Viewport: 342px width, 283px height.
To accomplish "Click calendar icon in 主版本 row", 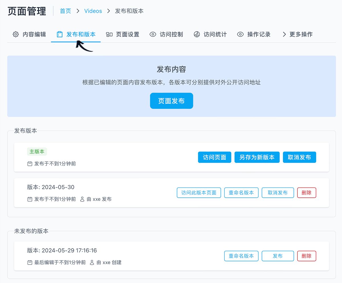I will [x=30, y=164].
